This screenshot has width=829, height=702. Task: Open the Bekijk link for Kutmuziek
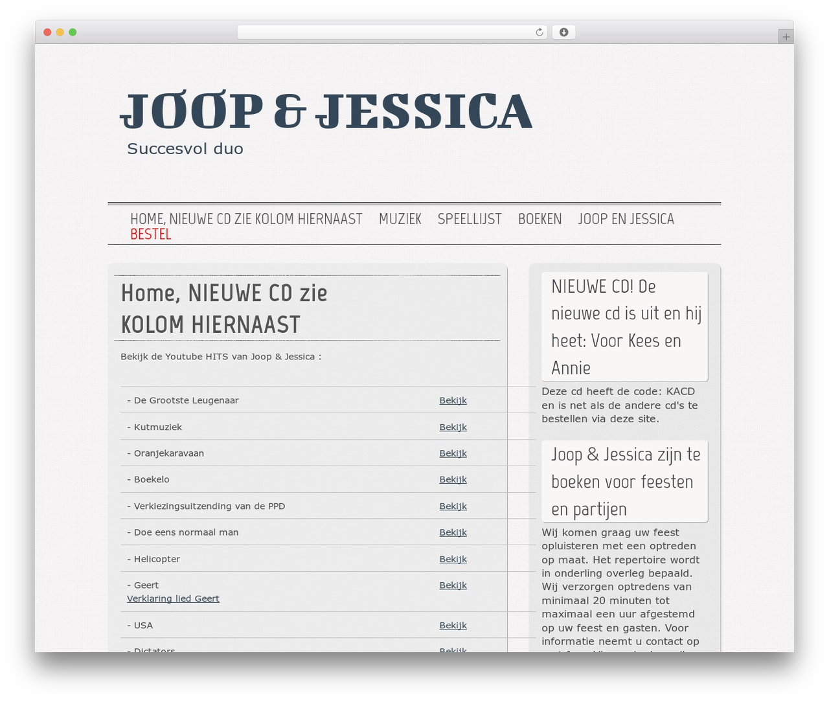[x=453, y=427]
